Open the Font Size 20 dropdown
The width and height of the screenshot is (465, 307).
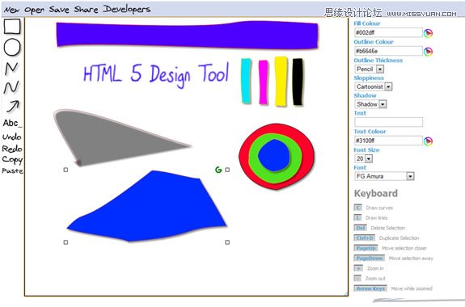pos(364,158)
